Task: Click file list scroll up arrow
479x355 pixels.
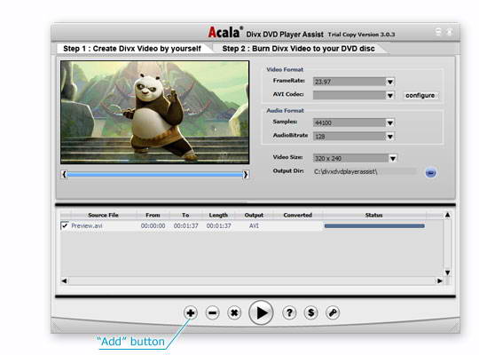Action: tap(448, 215)
